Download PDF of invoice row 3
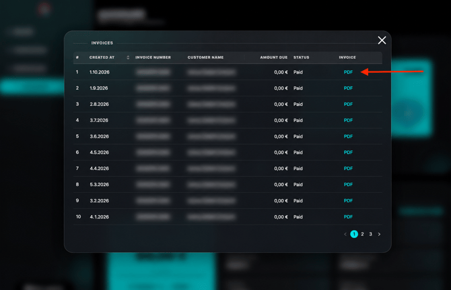The width and height of the screenshot is (451, 290). 348,105
